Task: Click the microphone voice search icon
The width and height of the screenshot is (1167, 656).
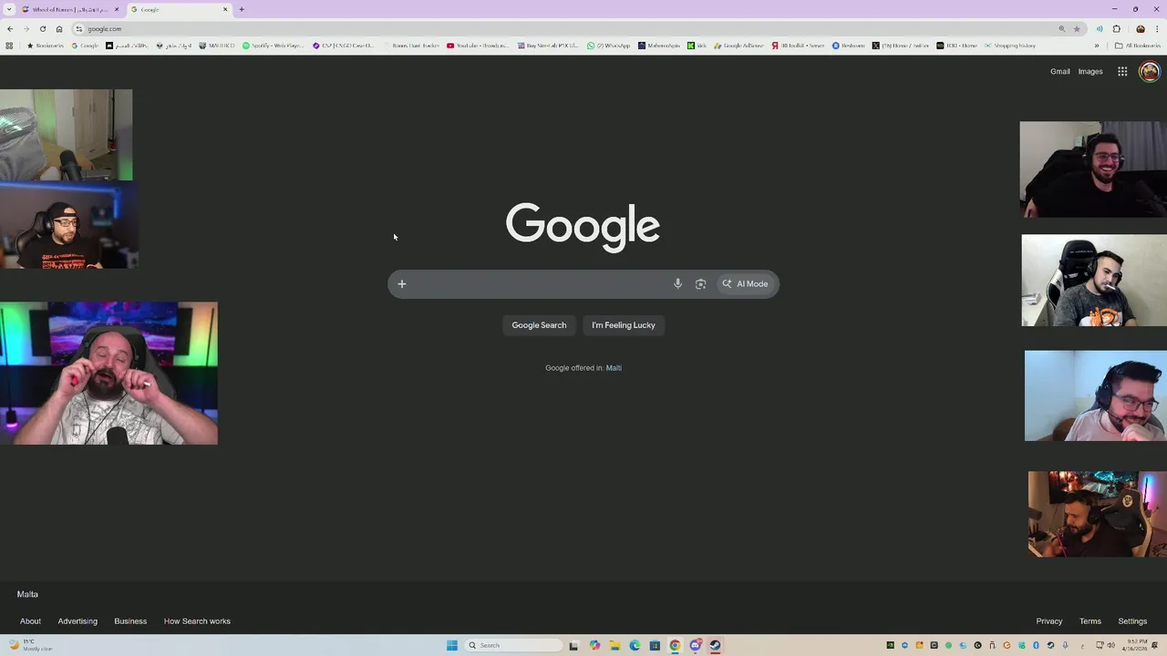Action: click(677, 284)
